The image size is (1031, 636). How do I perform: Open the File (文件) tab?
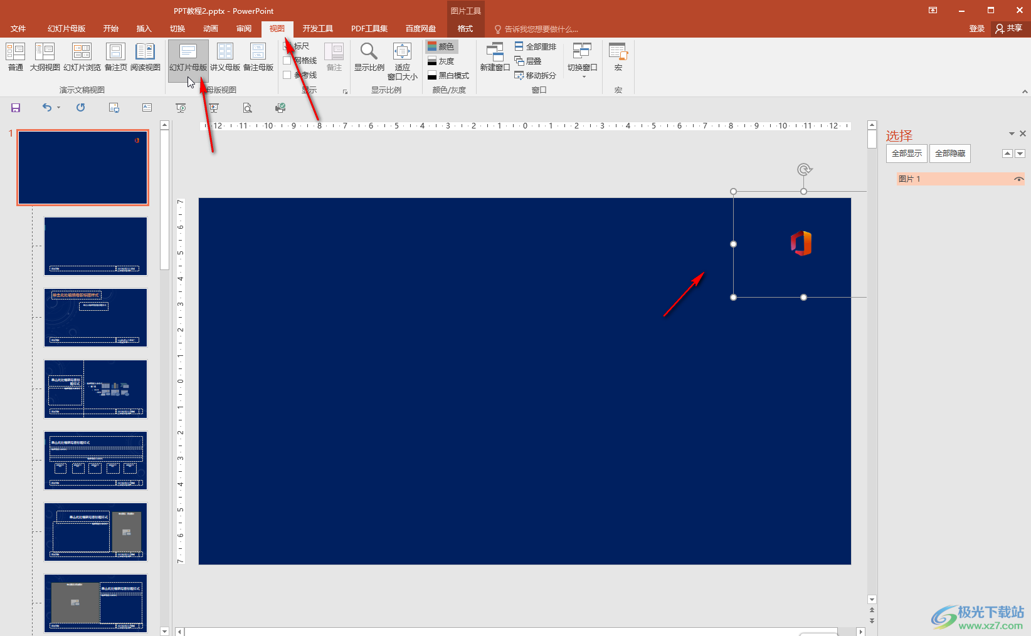(18, 29)
